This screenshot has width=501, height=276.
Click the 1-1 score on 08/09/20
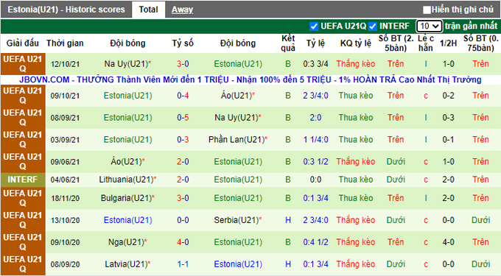point(183,264)
